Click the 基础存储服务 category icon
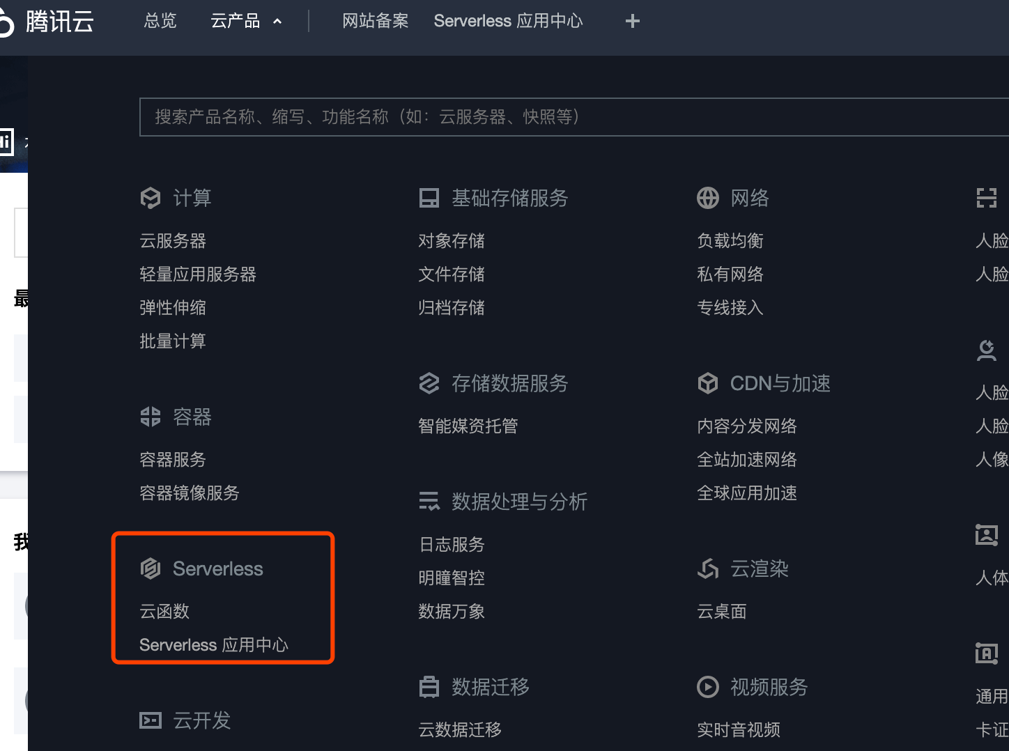Image resolution: width=1009 pixels, height=751 pixels. tap(429, 198)
